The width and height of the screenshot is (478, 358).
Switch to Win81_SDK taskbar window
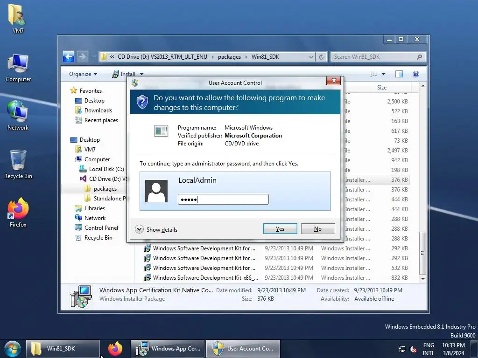tap(63, 349)
